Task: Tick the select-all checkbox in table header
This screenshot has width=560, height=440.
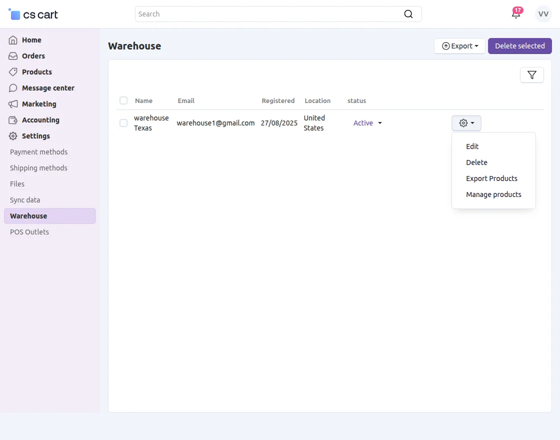Action: [x=123, y=100]
